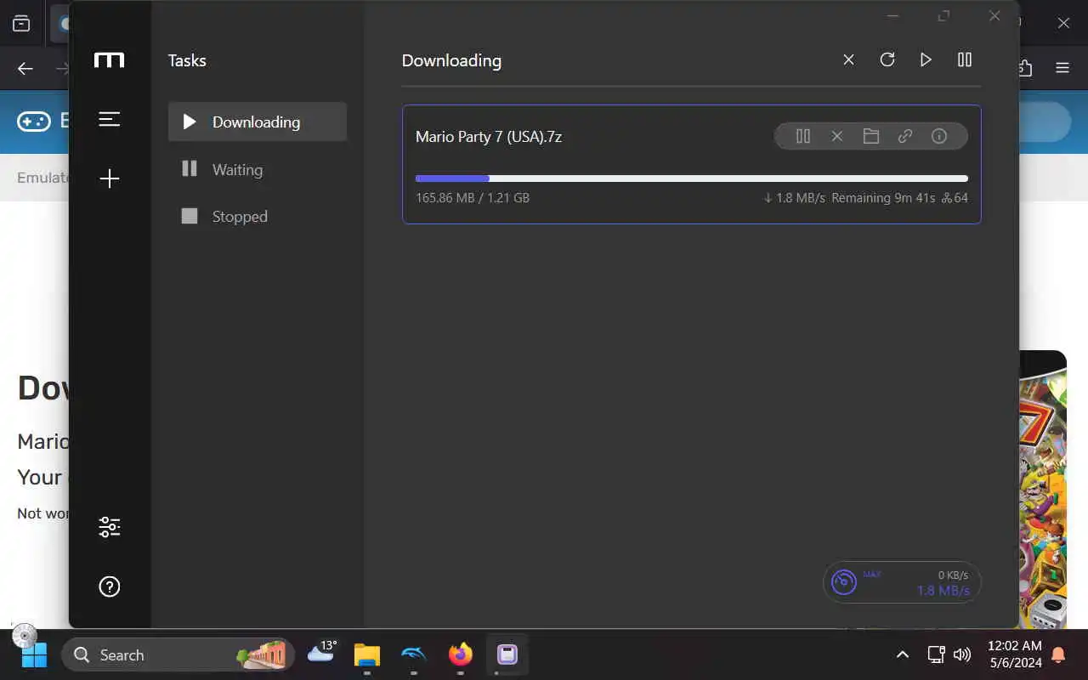Click the 64 connections indicator
Viewport: 1088px width, 680px height.
pos(955,198)
